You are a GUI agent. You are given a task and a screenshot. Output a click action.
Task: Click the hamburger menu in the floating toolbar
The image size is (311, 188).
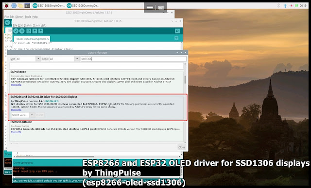150,8
